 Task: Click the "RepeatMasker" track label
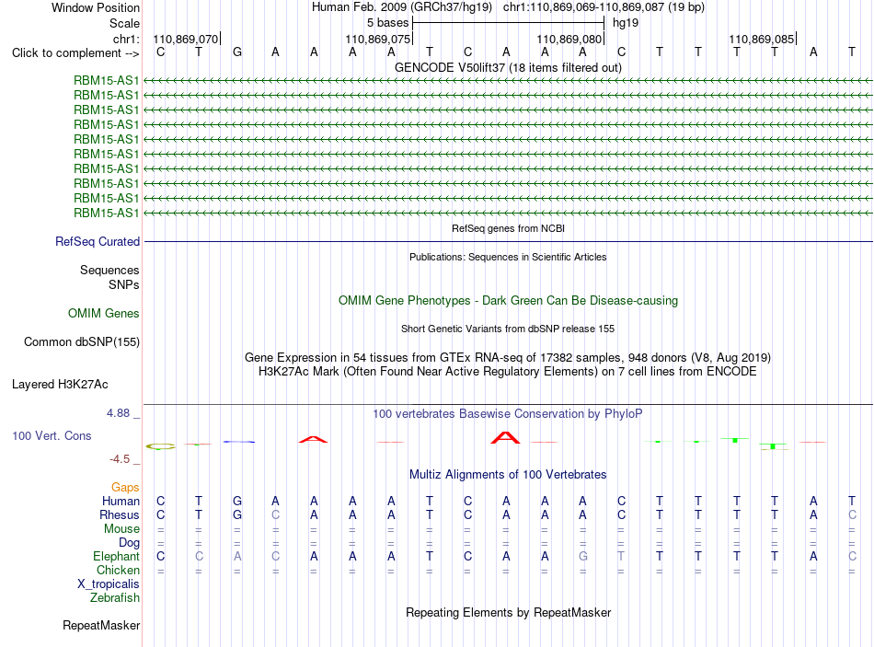[x=101, y=625]
